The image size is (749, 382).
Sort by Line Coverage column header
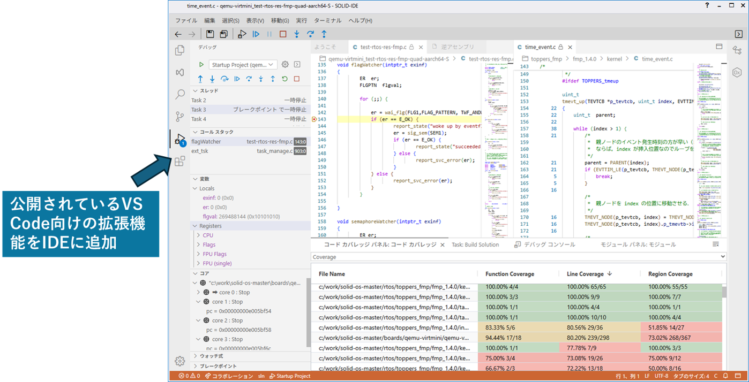(x=585, y=274)
